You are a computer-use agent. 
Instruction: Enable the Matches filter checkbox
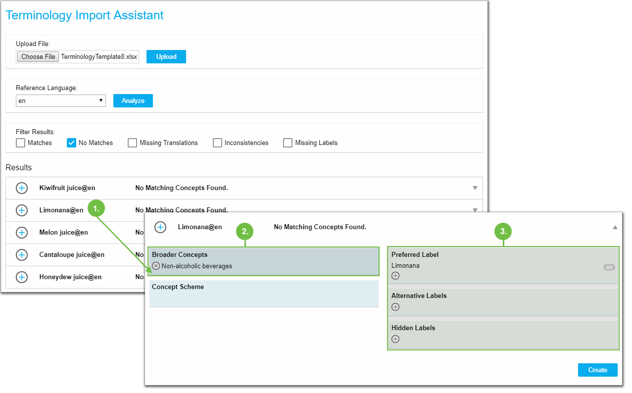coord(20,143)
